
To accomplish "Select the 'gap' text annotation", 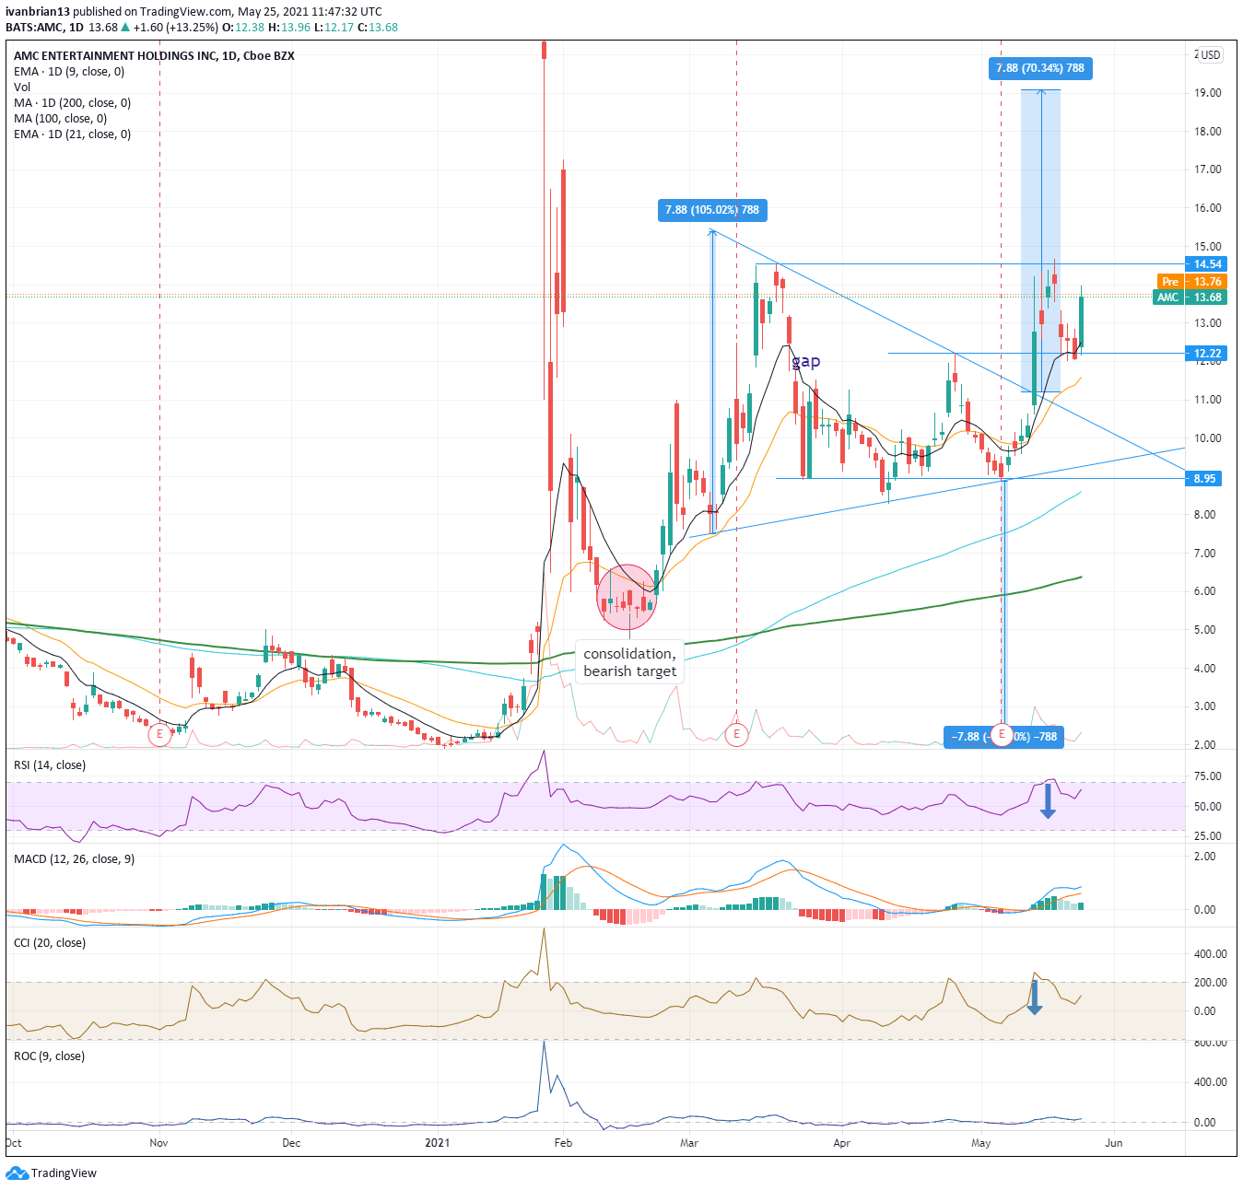I will click(x=806, y=361).
